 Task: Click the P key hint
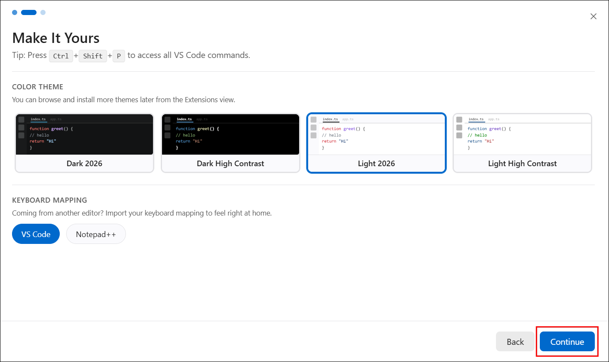coord(119,56)
